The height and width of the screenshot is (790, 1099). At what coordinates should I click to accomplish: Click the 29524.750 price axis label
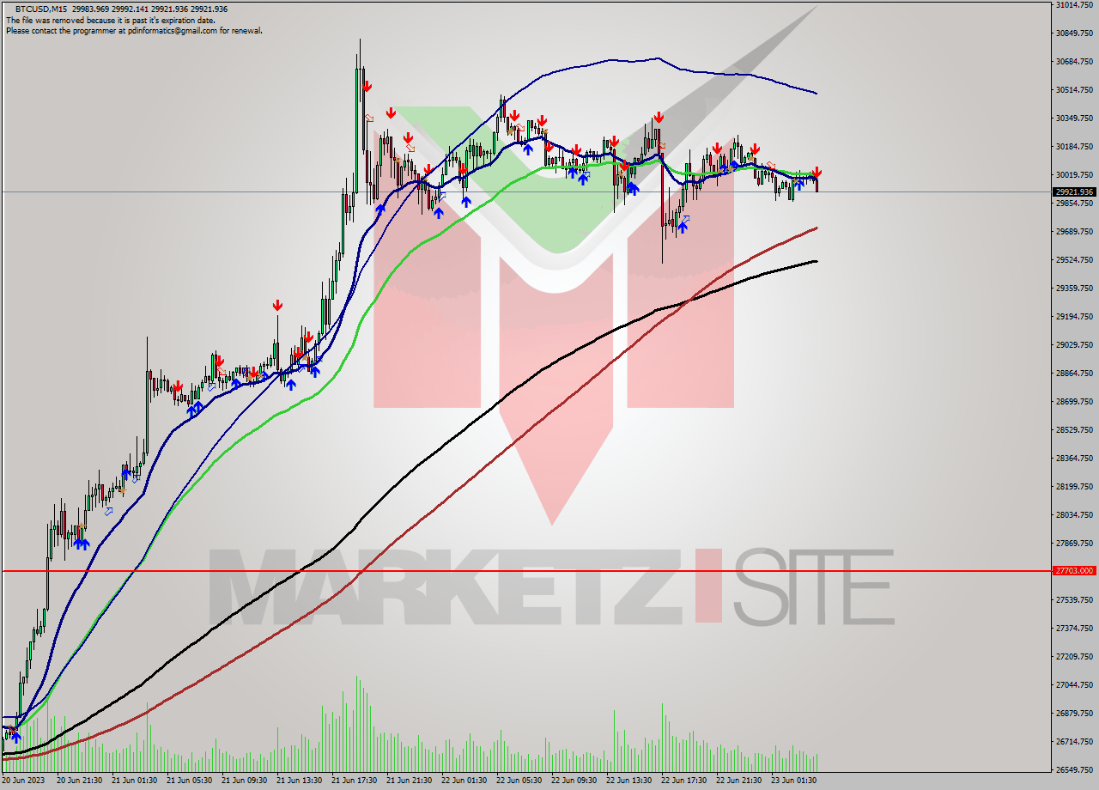[1074, 260]
